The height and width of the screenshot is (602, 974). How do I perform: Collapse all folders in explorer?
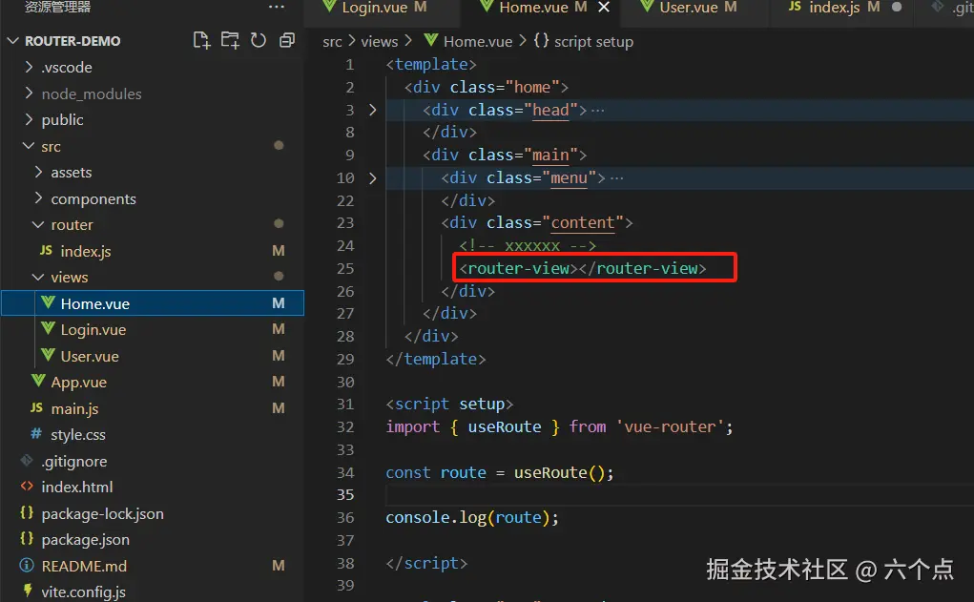(x=287, y=40)
